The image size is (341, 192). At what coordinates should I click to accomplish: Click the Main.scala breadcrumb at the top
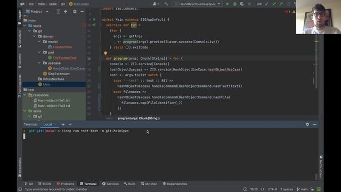point(79,4)
